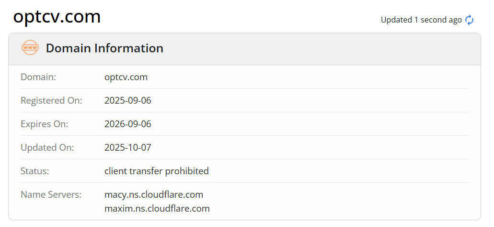This screenshot has width=494, height=227.
Task: Click the blue refresh arrows icon
Action: tap(470, 20)
